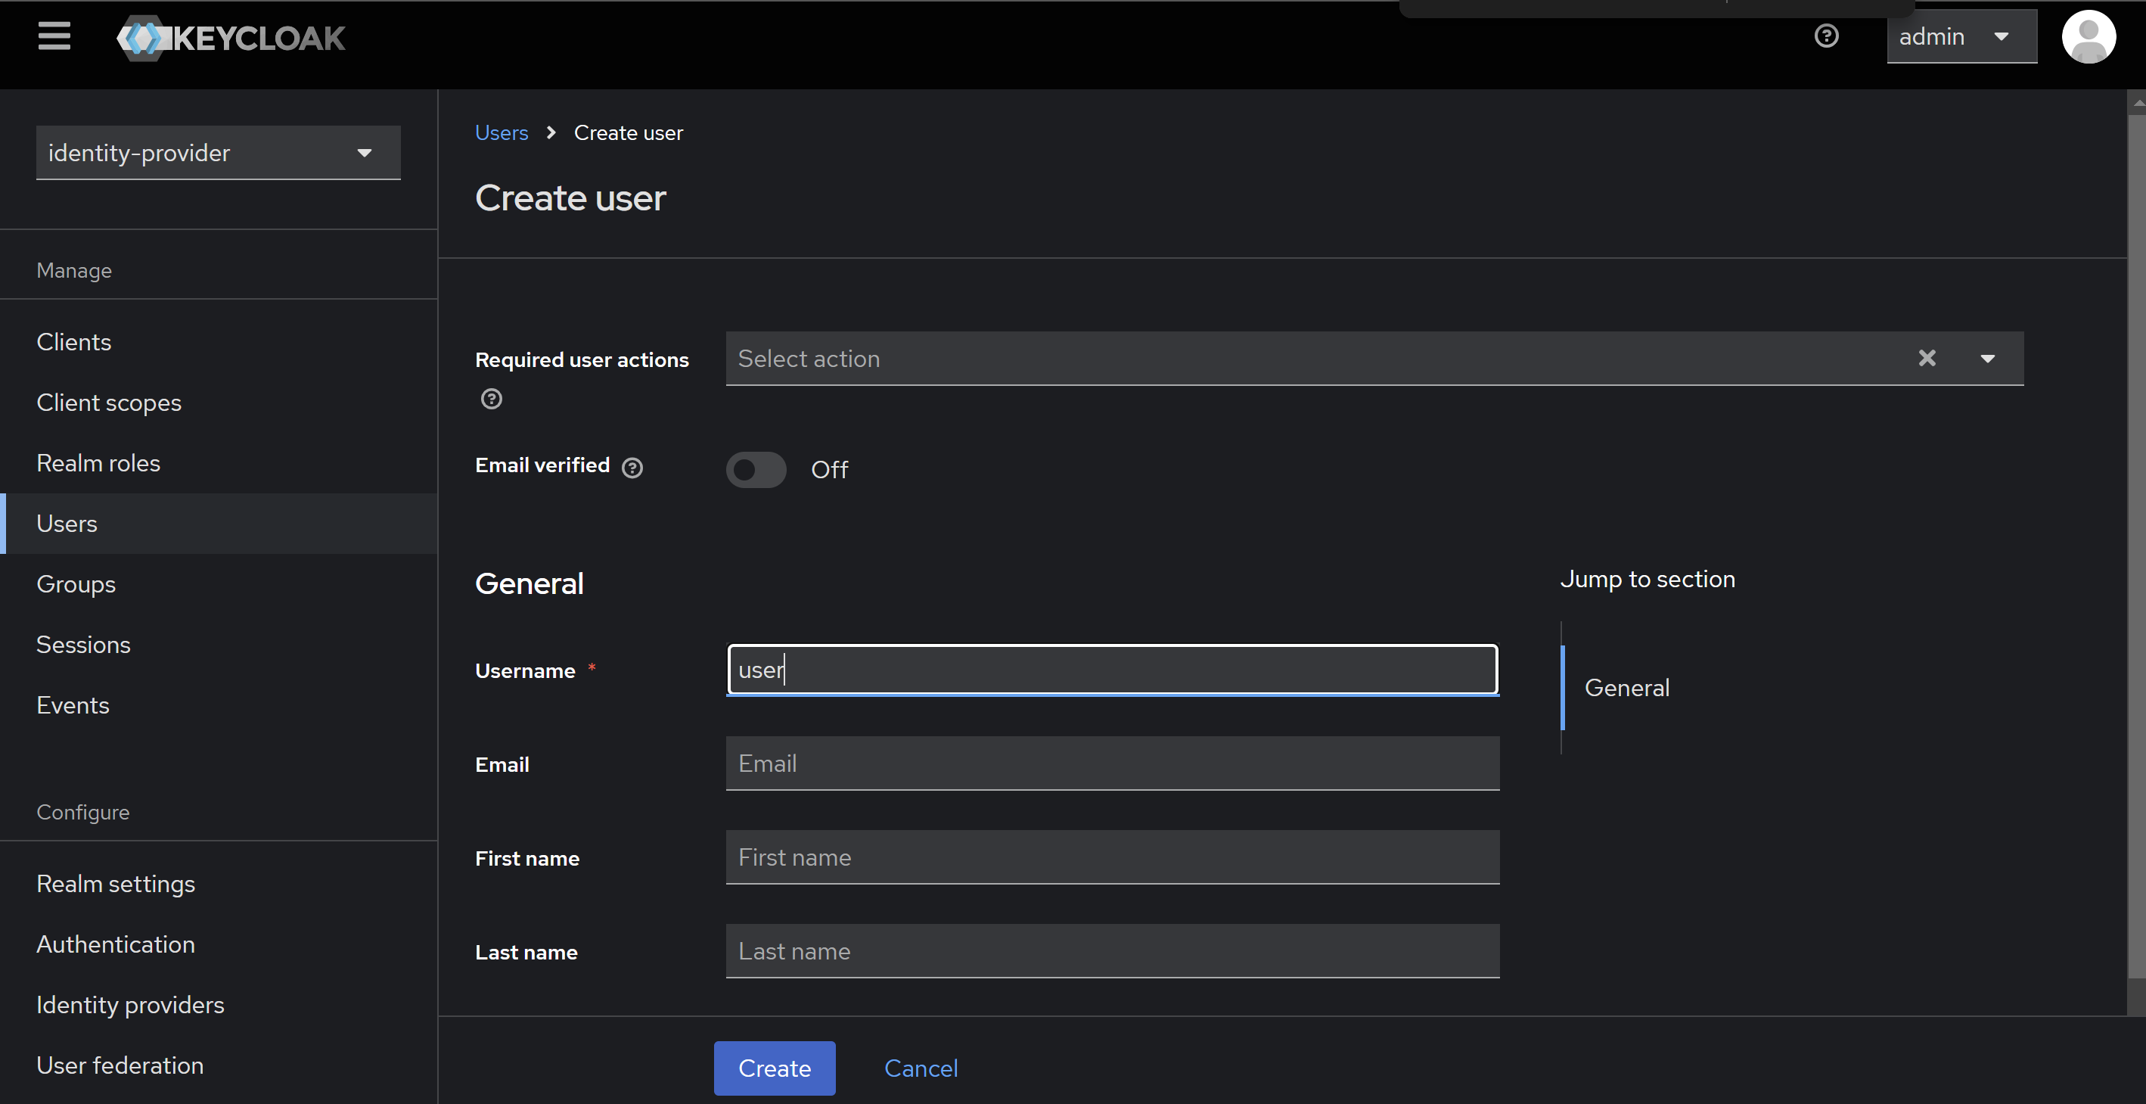Open the help icon in header
Screen dimensions: 2146x1104
pos(1826,36)
